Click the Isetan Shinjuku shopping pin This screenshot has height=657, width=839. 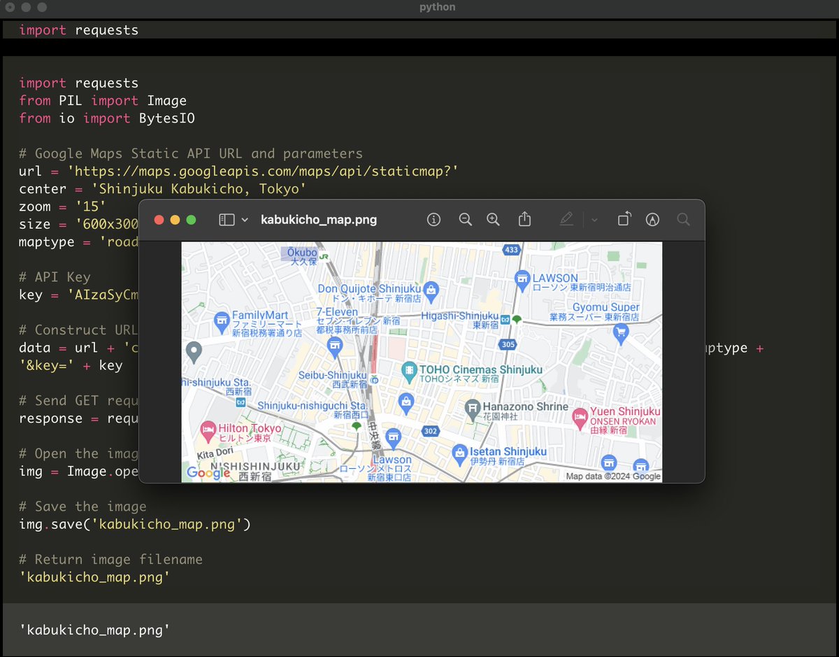(459, 453)
